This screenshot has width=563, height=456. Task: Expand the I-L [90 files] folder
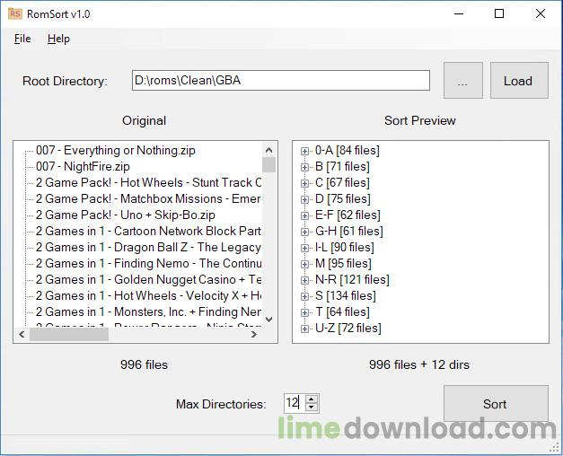[304, 248]
